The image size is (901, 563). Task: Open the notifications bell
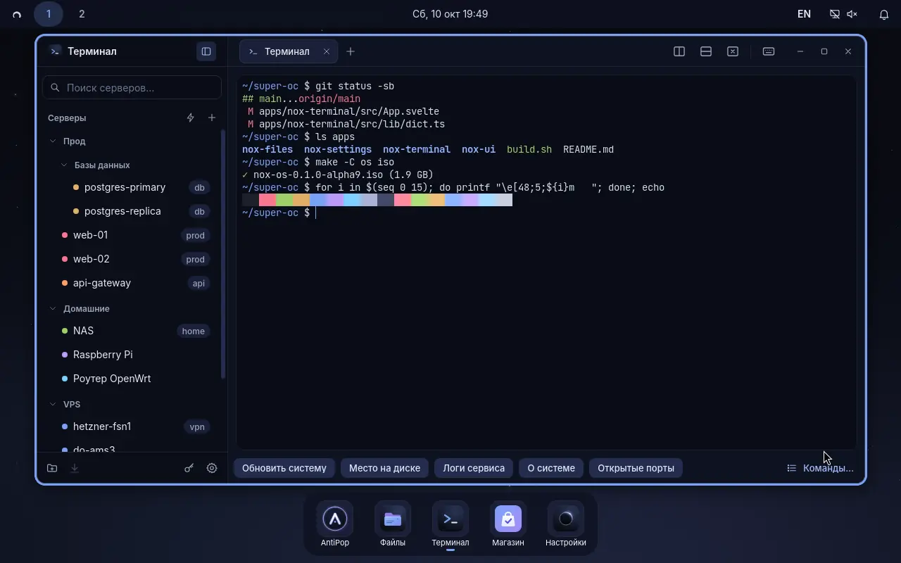tap(884, 14)
